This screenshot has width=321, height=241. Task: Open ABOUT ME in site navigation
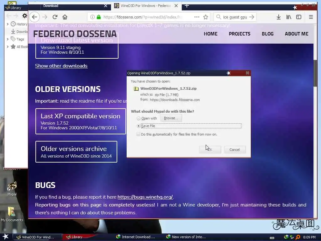point(297,34)
